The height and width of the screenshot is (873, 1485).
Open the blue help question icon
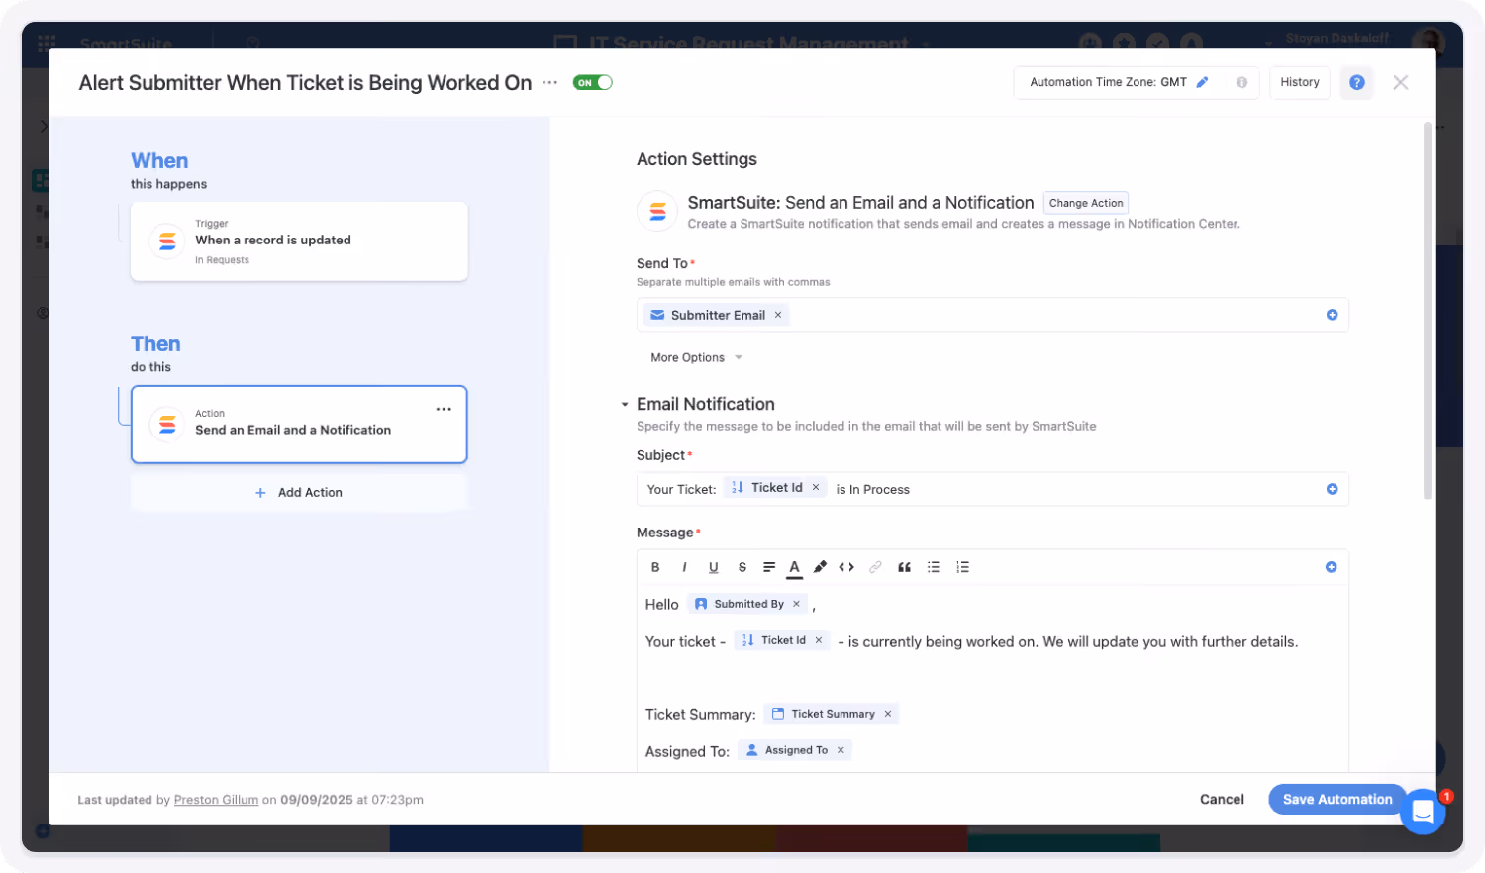tap(1356, 82)
